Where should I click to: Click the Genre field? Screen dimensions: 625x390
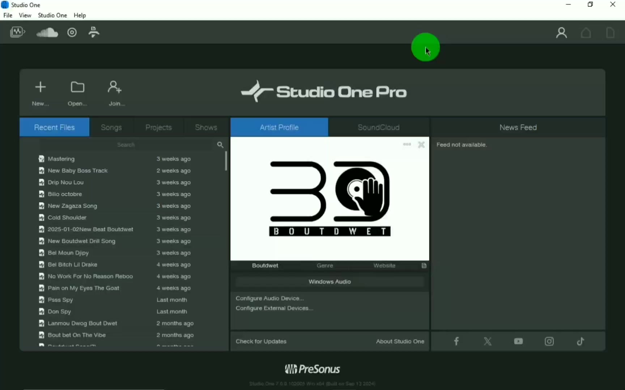[325, 265]
